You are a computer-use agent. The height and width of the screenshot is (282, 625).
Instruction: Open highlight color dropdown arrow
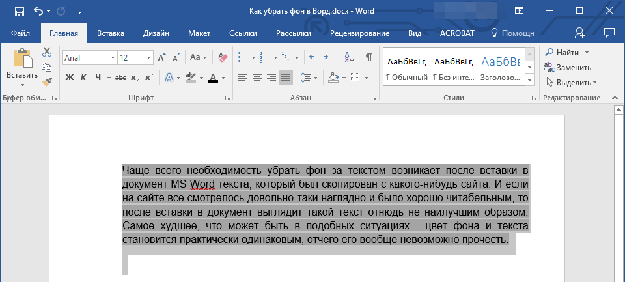(x=201, y=78)
